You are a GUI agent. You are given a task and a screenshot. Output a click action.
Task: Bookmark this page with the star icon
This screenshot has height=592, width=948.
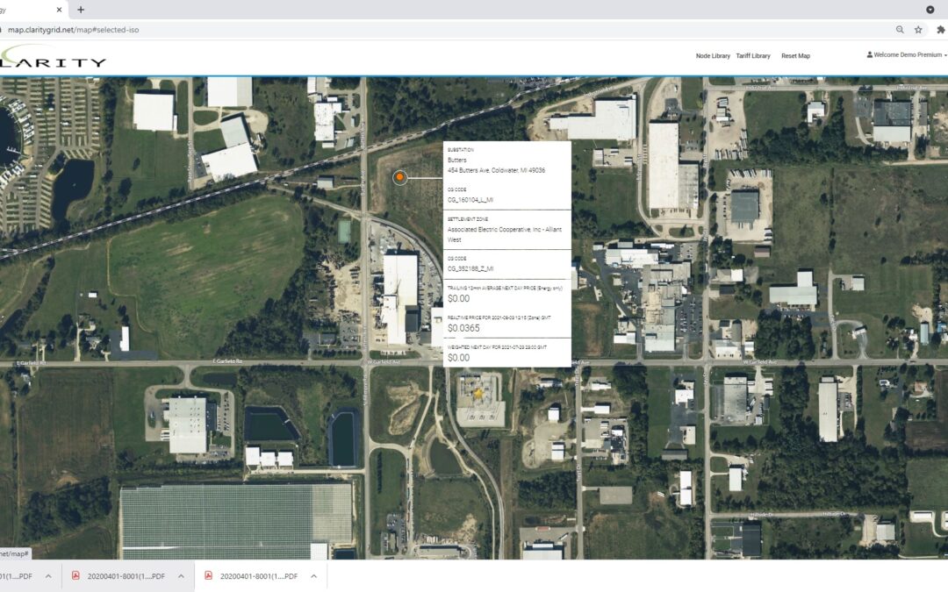point(918,29)
